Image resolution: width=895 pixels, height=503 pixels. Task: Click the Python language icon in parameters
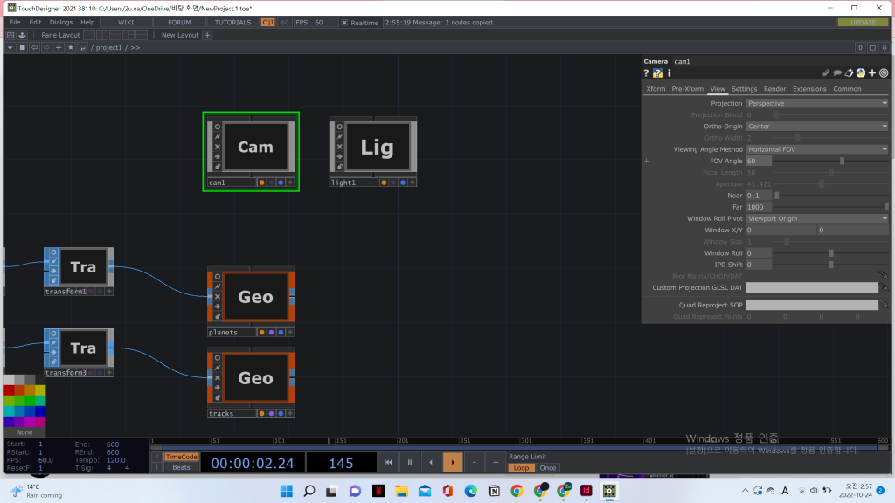tap(860, 73)
